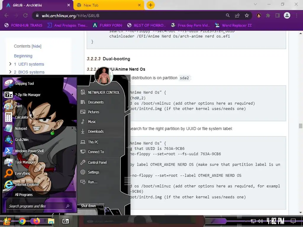Toggle the browser side panel
This screenshot has width=303, height=227.
click(x=278, y=15)
